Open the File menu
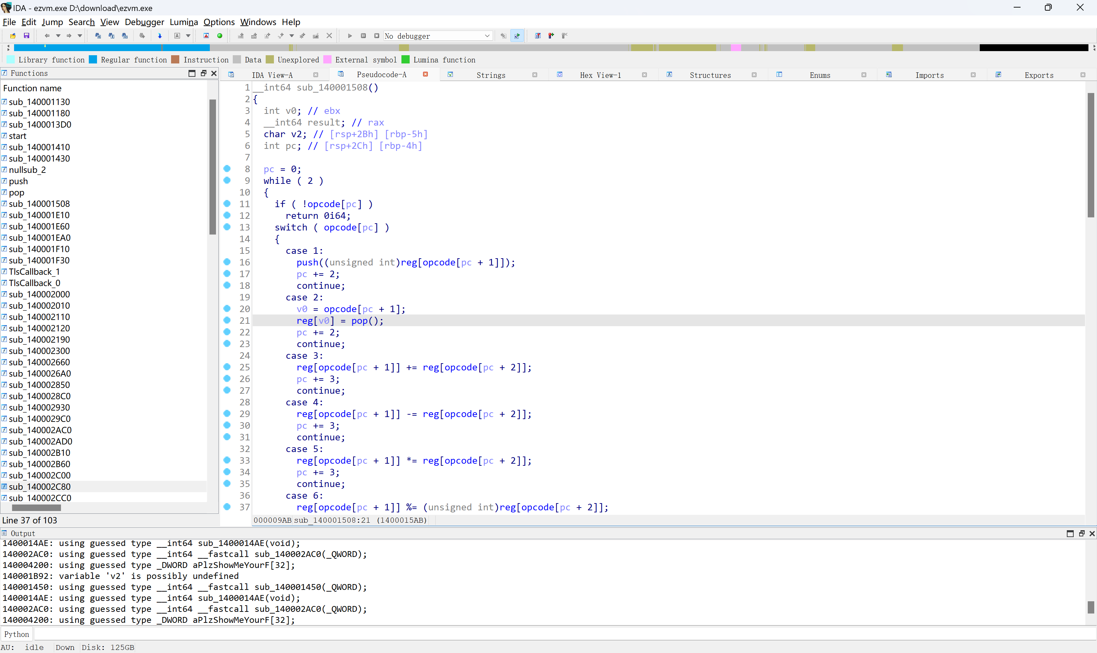 (9, 22)
